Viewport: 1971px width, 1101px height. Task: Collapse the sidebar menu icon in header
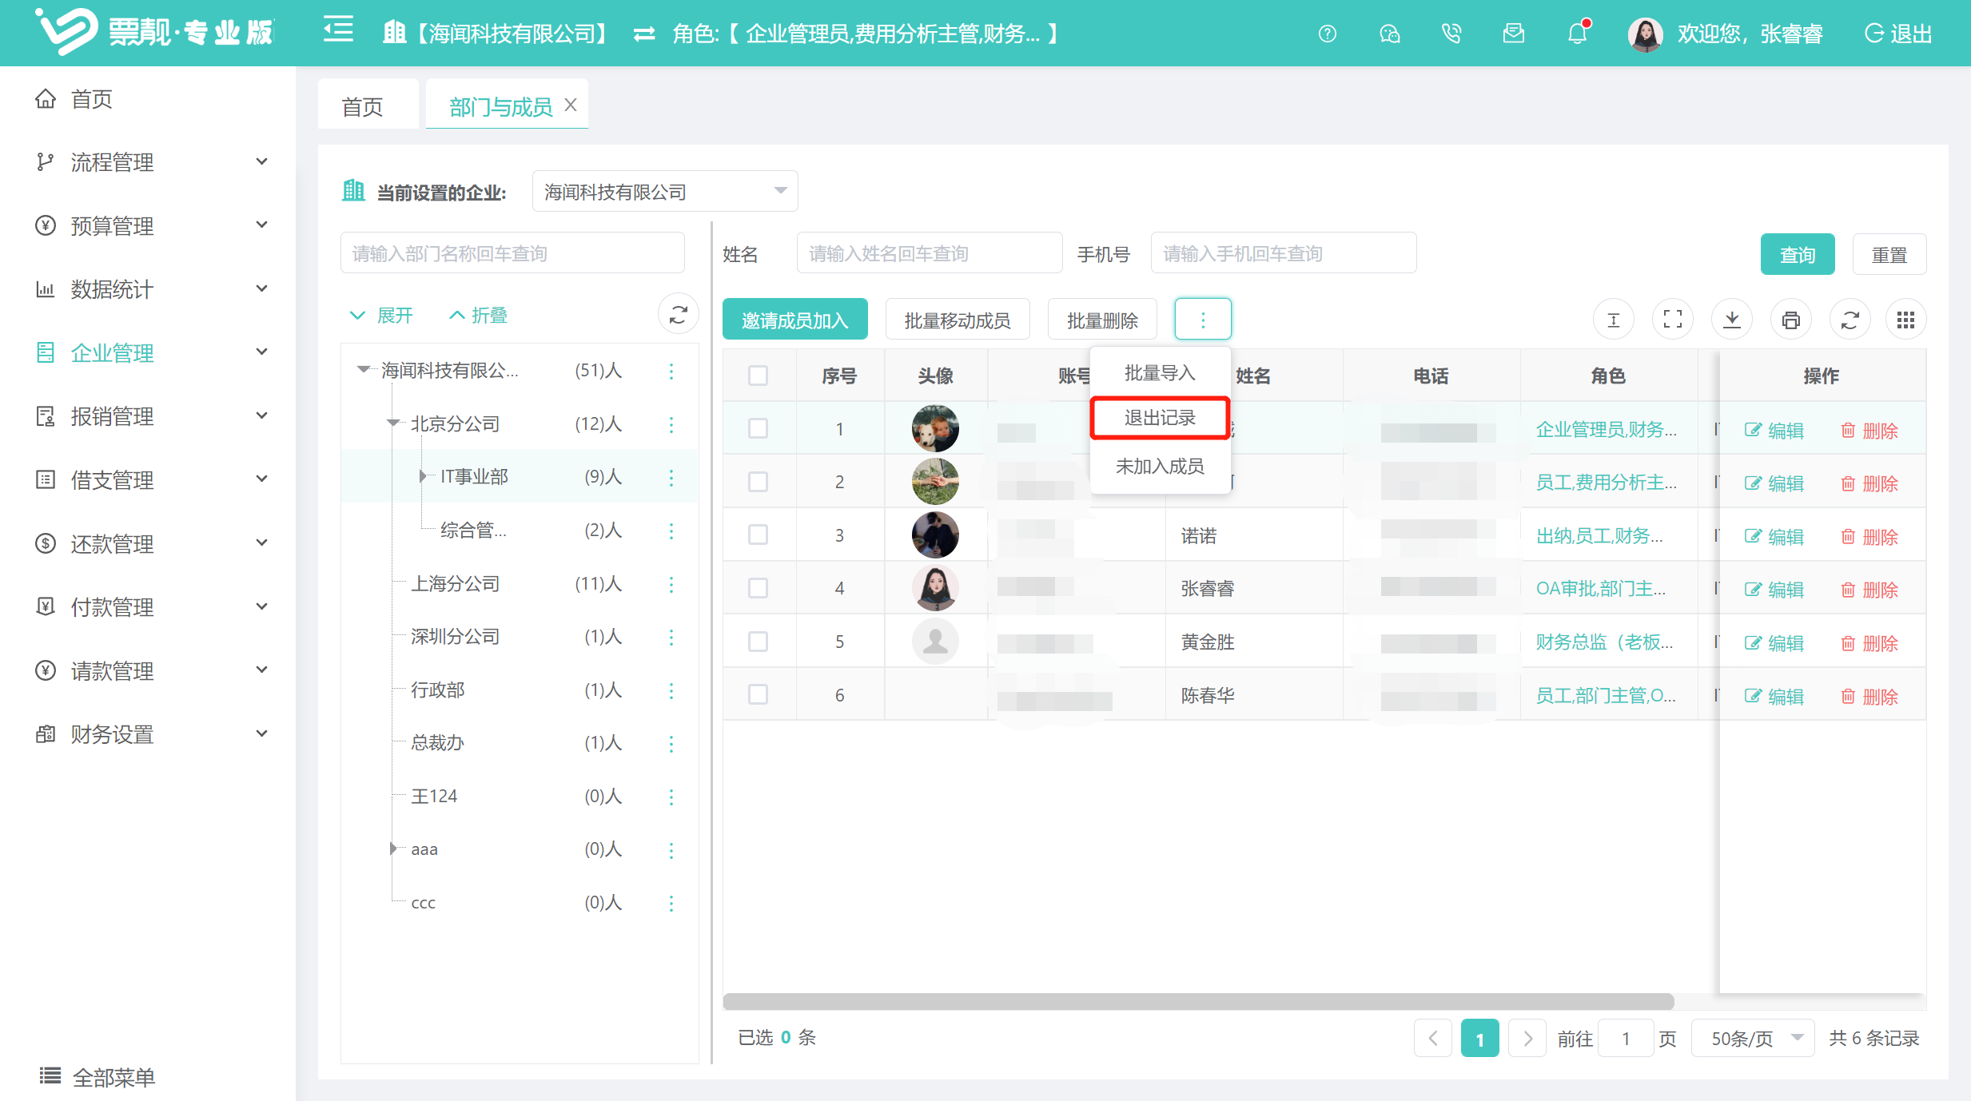[x=338, y=30]
